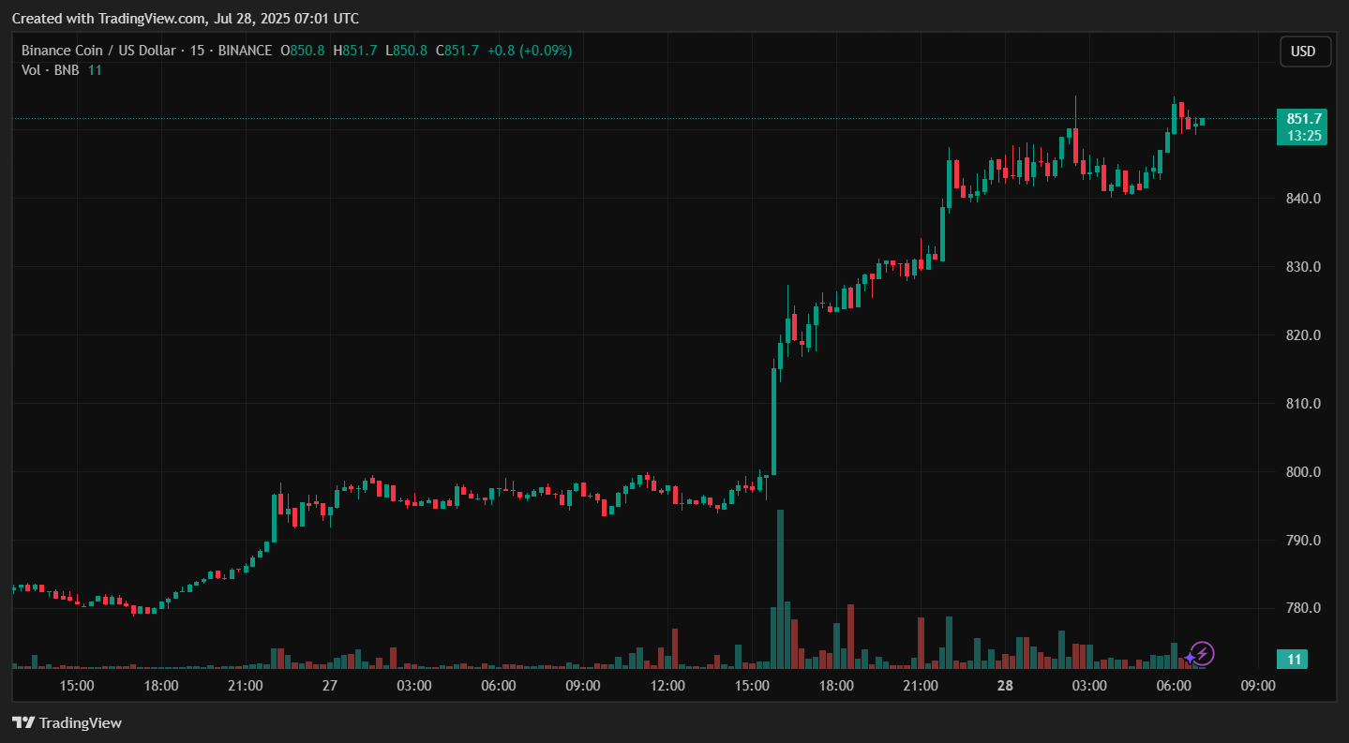Click the +0.8 (+0.09%) change value
This screenshot has width=1349, height=743.
coord(530,51)
